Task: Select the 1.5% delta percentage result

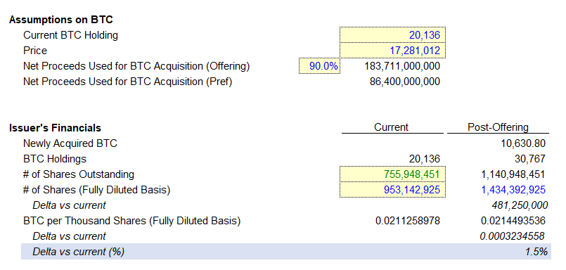Action: click(536, 252)
